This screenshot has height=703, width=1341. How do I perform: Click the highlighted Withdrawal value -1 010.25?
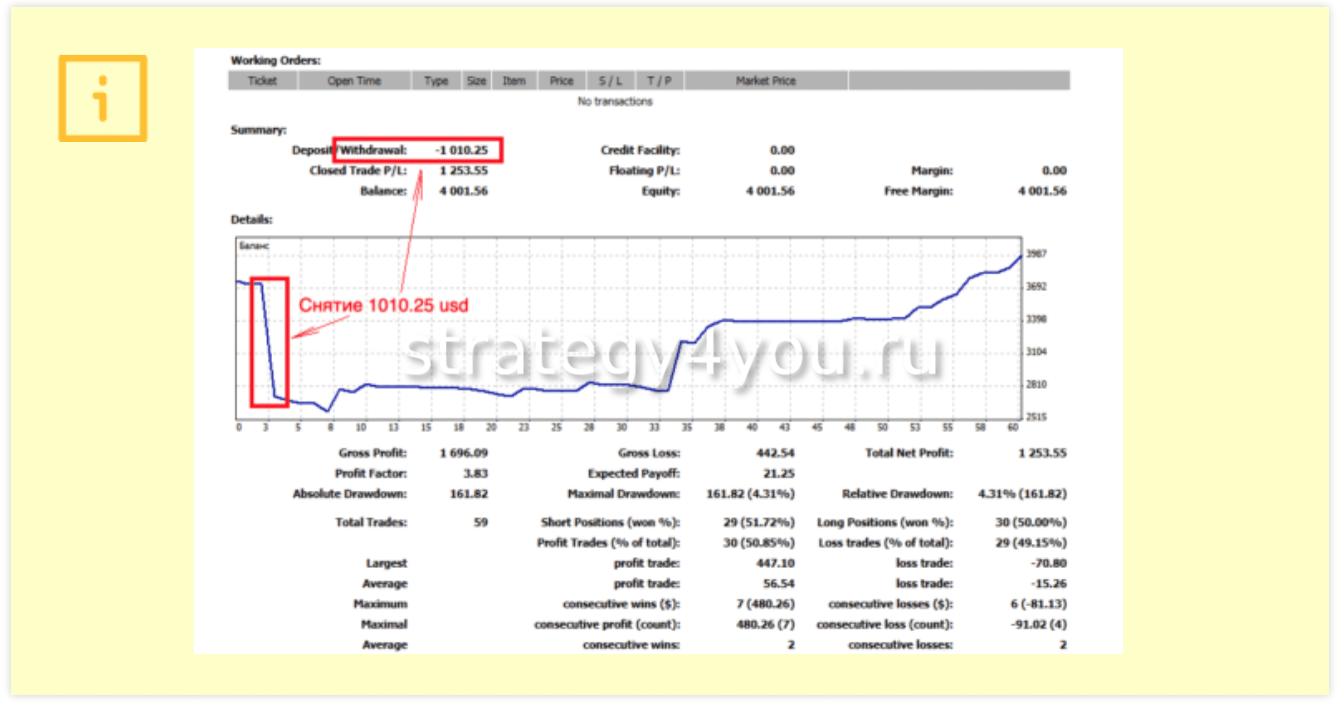tap(461, 150)
